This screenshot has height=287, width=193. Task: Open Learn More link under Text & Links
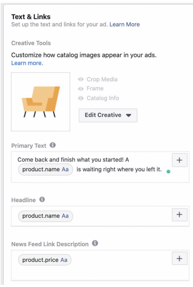click(125, 24)
